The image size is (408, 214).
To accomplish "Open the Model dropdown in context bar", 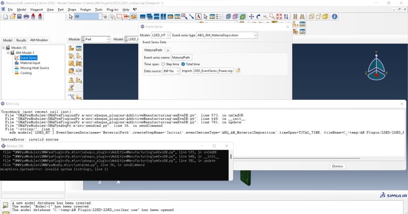I will pyautogui.click(x=132, y=39).
